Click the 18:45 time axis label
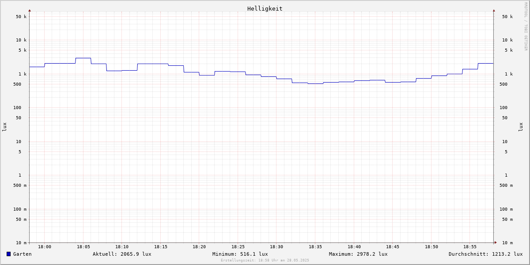Viewport: 530px width, 265px height. [393, 247]
